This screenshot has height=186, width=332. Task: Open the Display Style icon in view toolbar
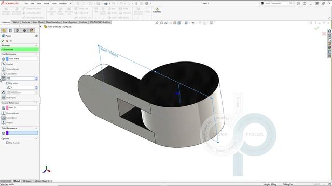pyautogui.click(x=186, y=23)
